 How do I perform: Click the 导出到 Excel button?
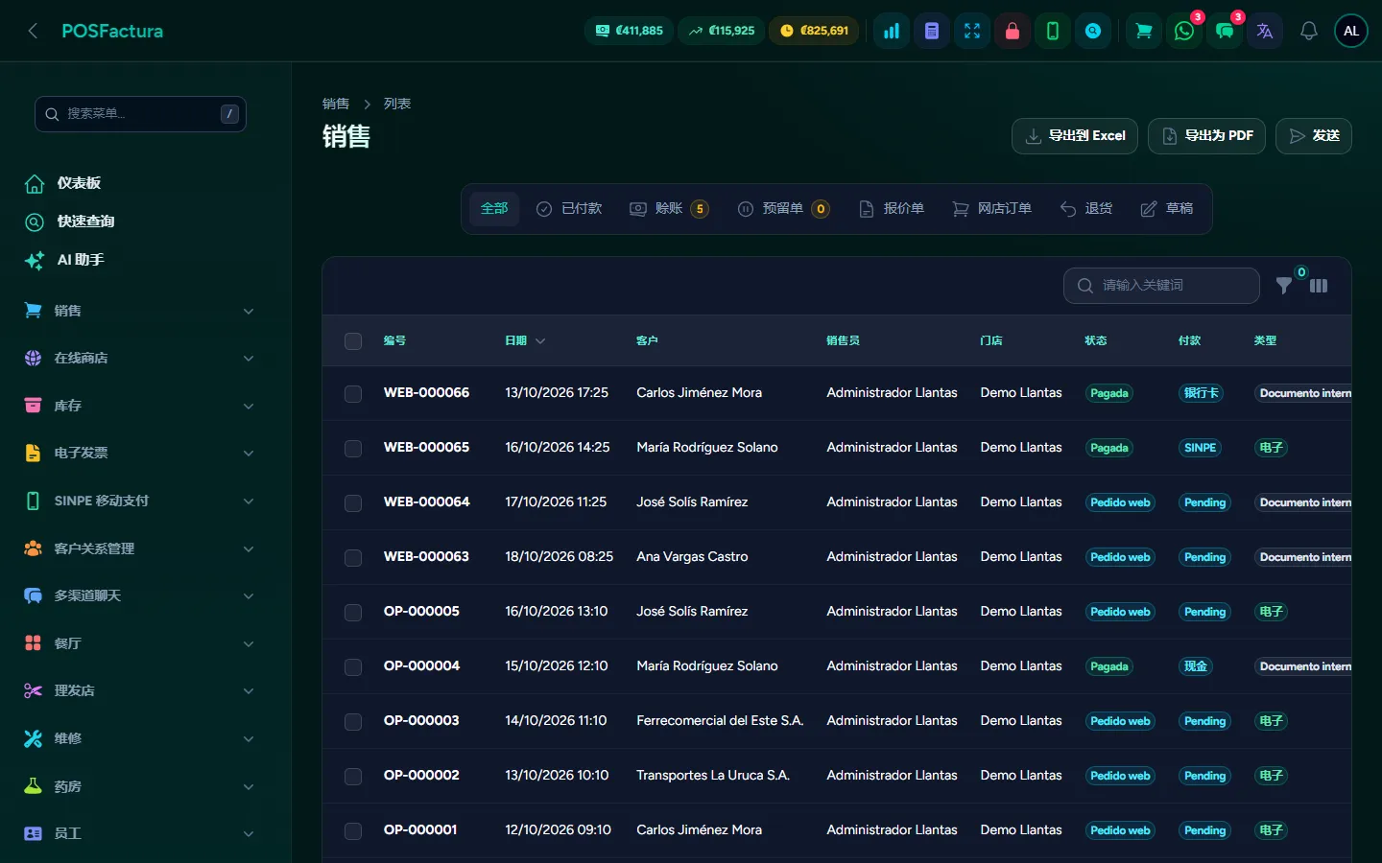[1075, 136]
